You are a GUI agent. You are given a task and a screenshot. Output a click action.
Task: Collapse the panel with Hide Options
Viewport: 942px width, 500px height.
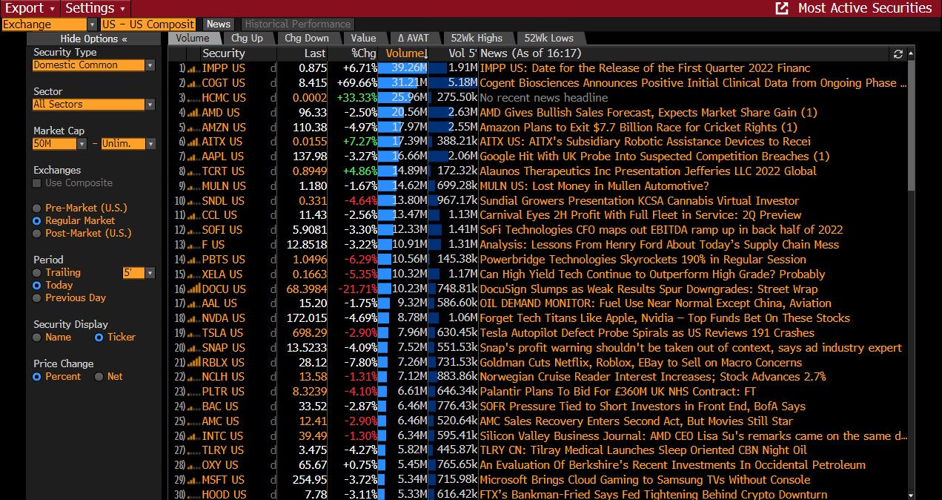(x=93, y=39)
